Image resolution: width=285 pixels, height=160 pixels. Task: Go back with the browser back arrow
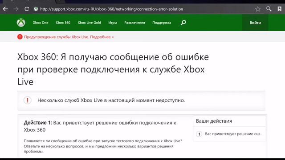(x=5, y=9)
